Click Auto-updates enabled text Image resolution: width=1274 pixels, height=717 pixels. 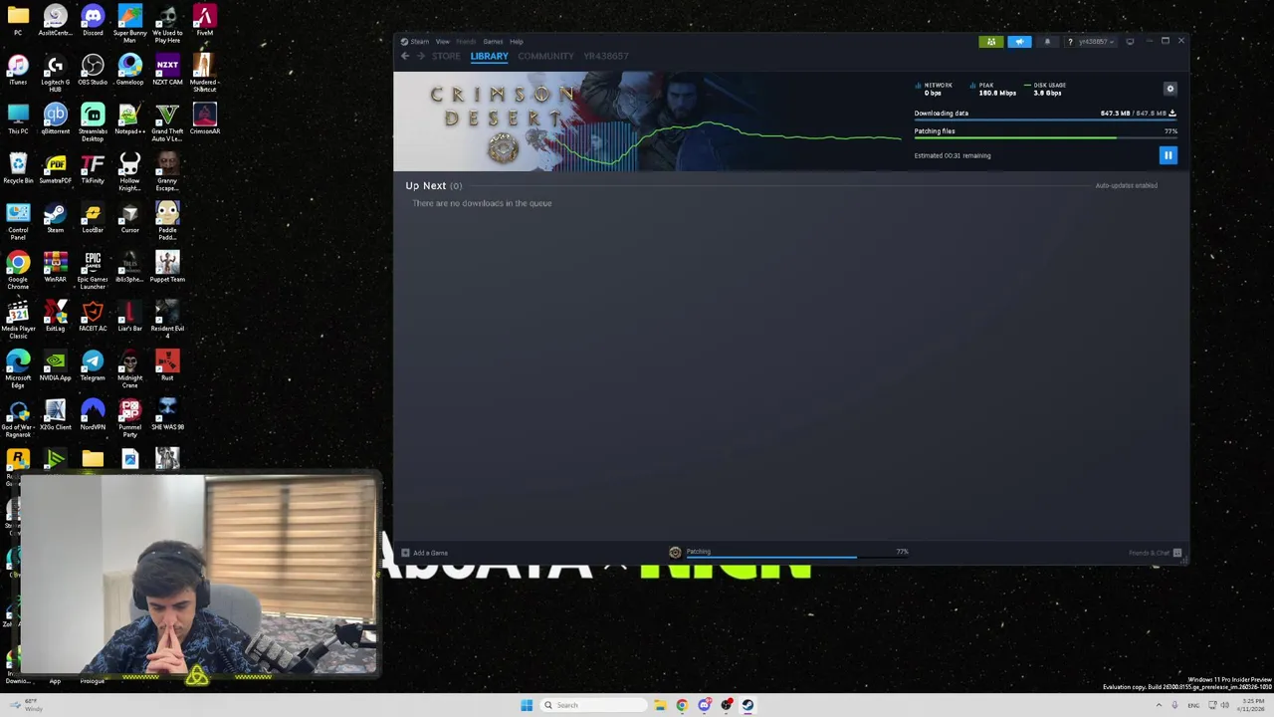pos(1126,185)
